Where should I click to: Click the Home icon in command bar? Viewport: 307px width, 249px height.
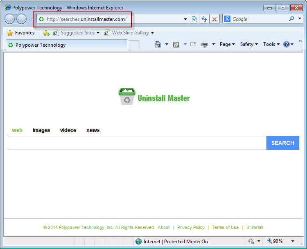[x=158, y=44]
